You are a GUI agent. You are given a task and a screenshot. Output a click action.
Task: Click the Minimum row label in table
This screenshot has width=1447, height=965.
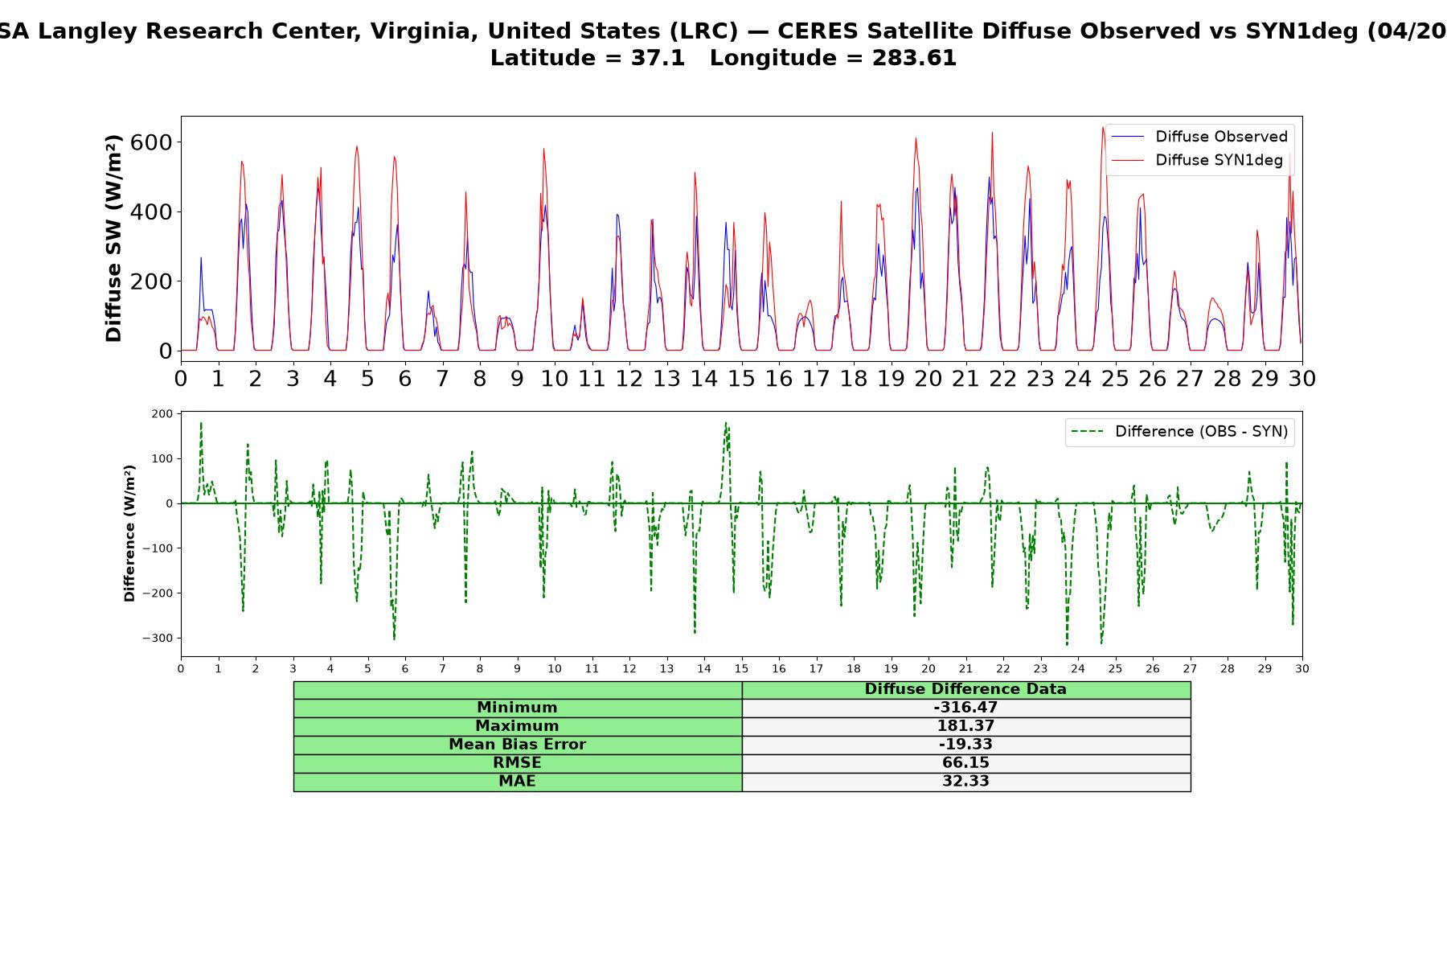[x=517, y=708]
